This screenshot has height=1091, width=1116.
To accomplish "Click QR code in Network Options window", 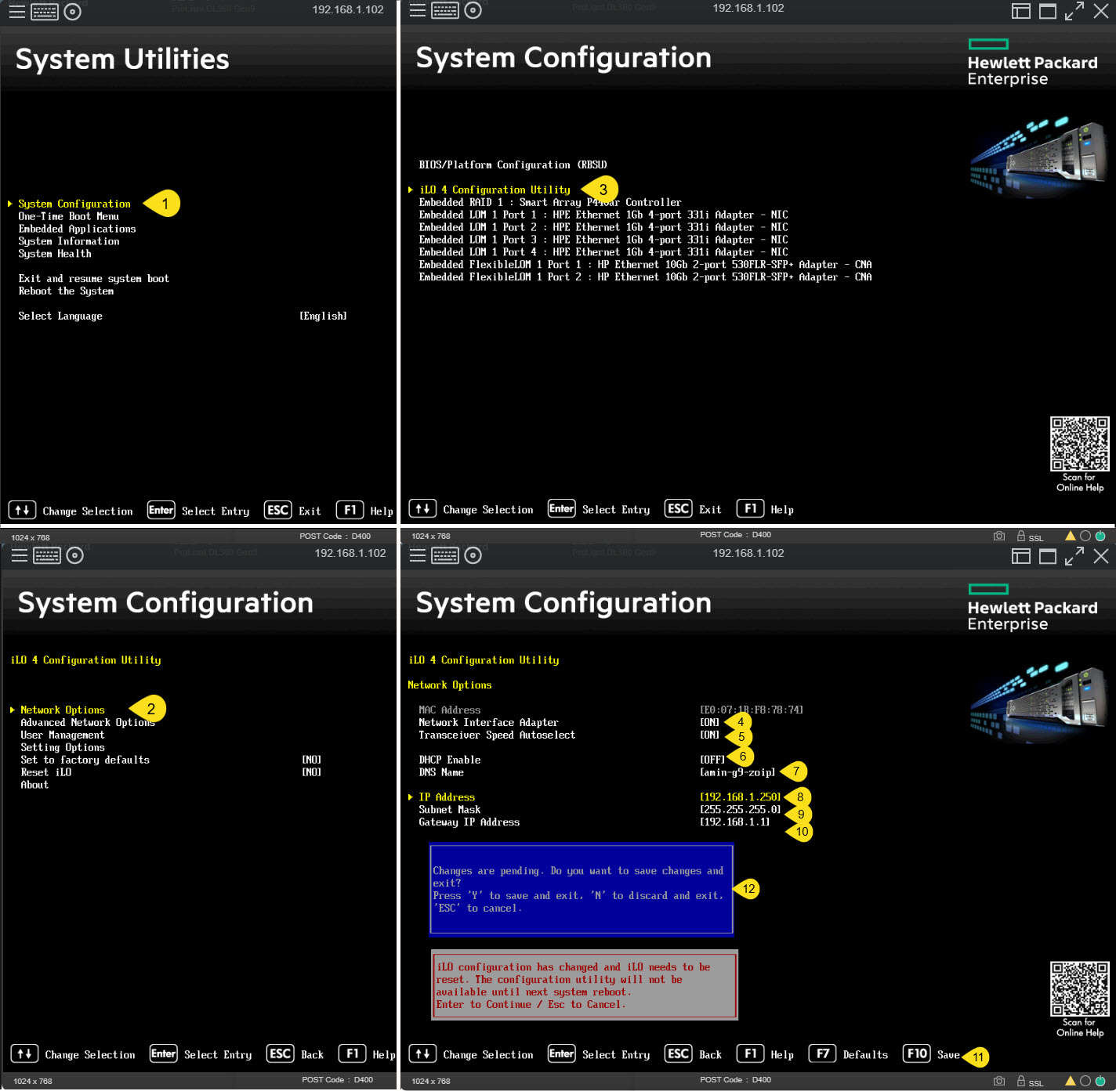I will 1080,989.
